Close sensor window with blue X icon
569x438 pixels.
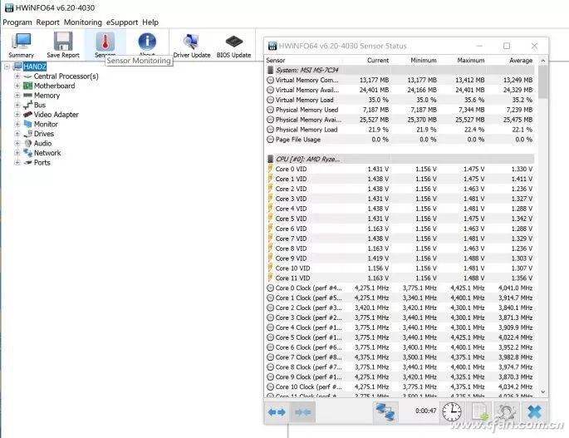click(534, 412)
